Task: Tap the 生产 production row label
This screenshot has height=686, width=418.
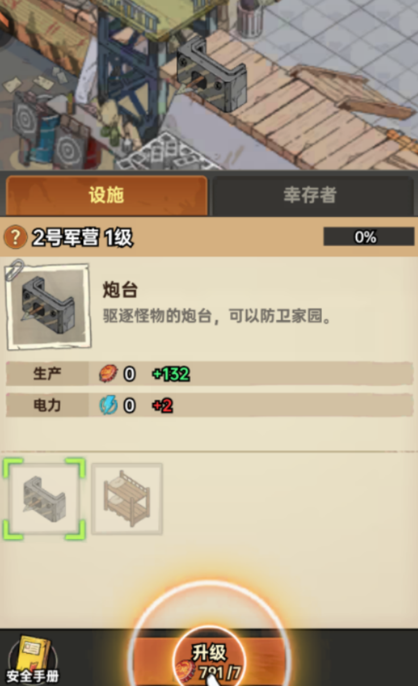Action: (47, 374)
